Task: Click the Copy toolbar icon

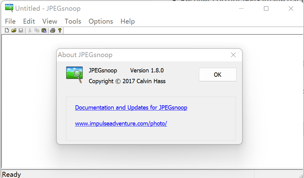Action: (37, 30)
